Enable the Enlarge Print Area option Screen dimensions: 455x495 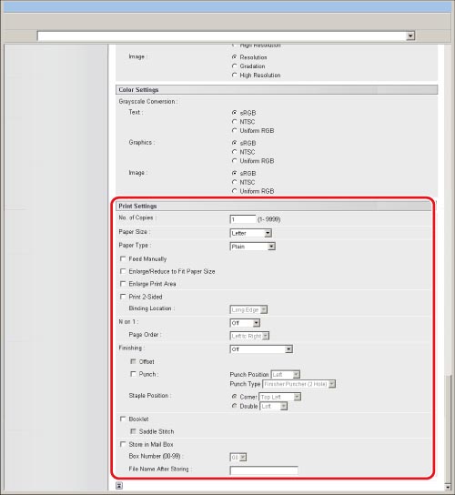click(123, 284)
